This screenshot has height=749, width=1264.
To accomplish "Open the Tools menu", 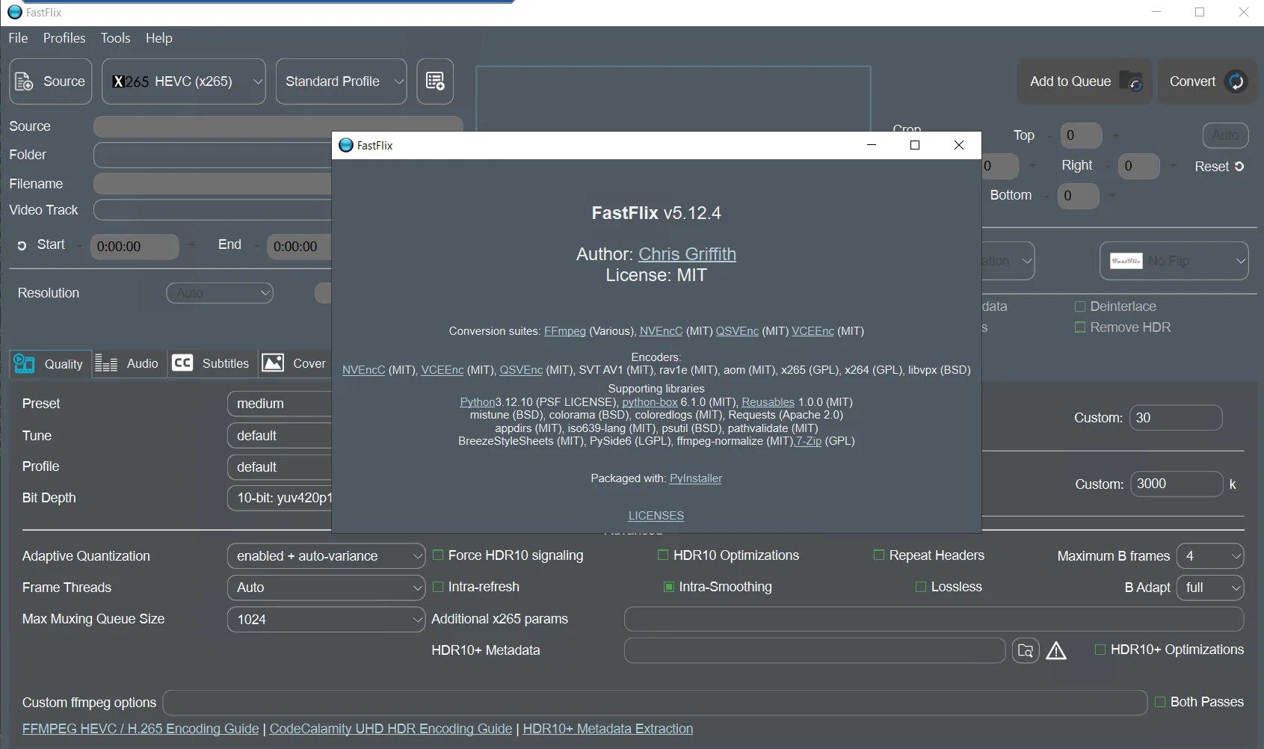I will point(115,38).
